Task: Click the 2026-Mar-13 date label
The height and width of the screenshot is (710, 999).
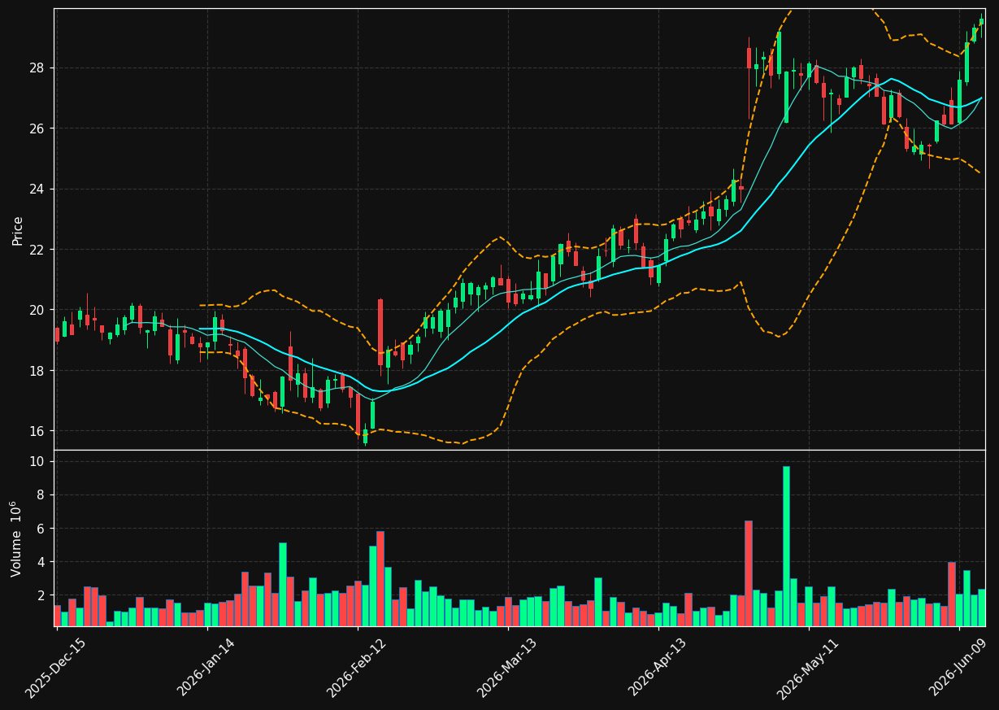Action: pos(506,669)
